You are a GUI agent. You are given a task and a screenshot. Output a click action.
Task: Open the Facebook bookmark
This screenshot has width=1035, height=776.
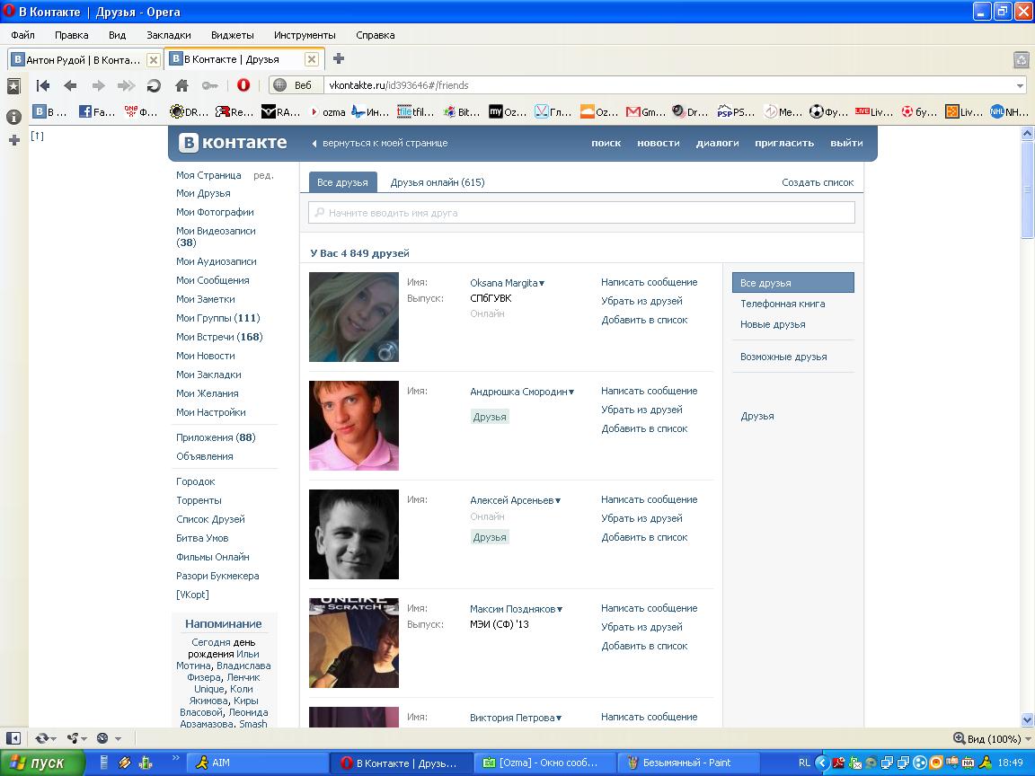pyautogui.click(x=97, y=112)
